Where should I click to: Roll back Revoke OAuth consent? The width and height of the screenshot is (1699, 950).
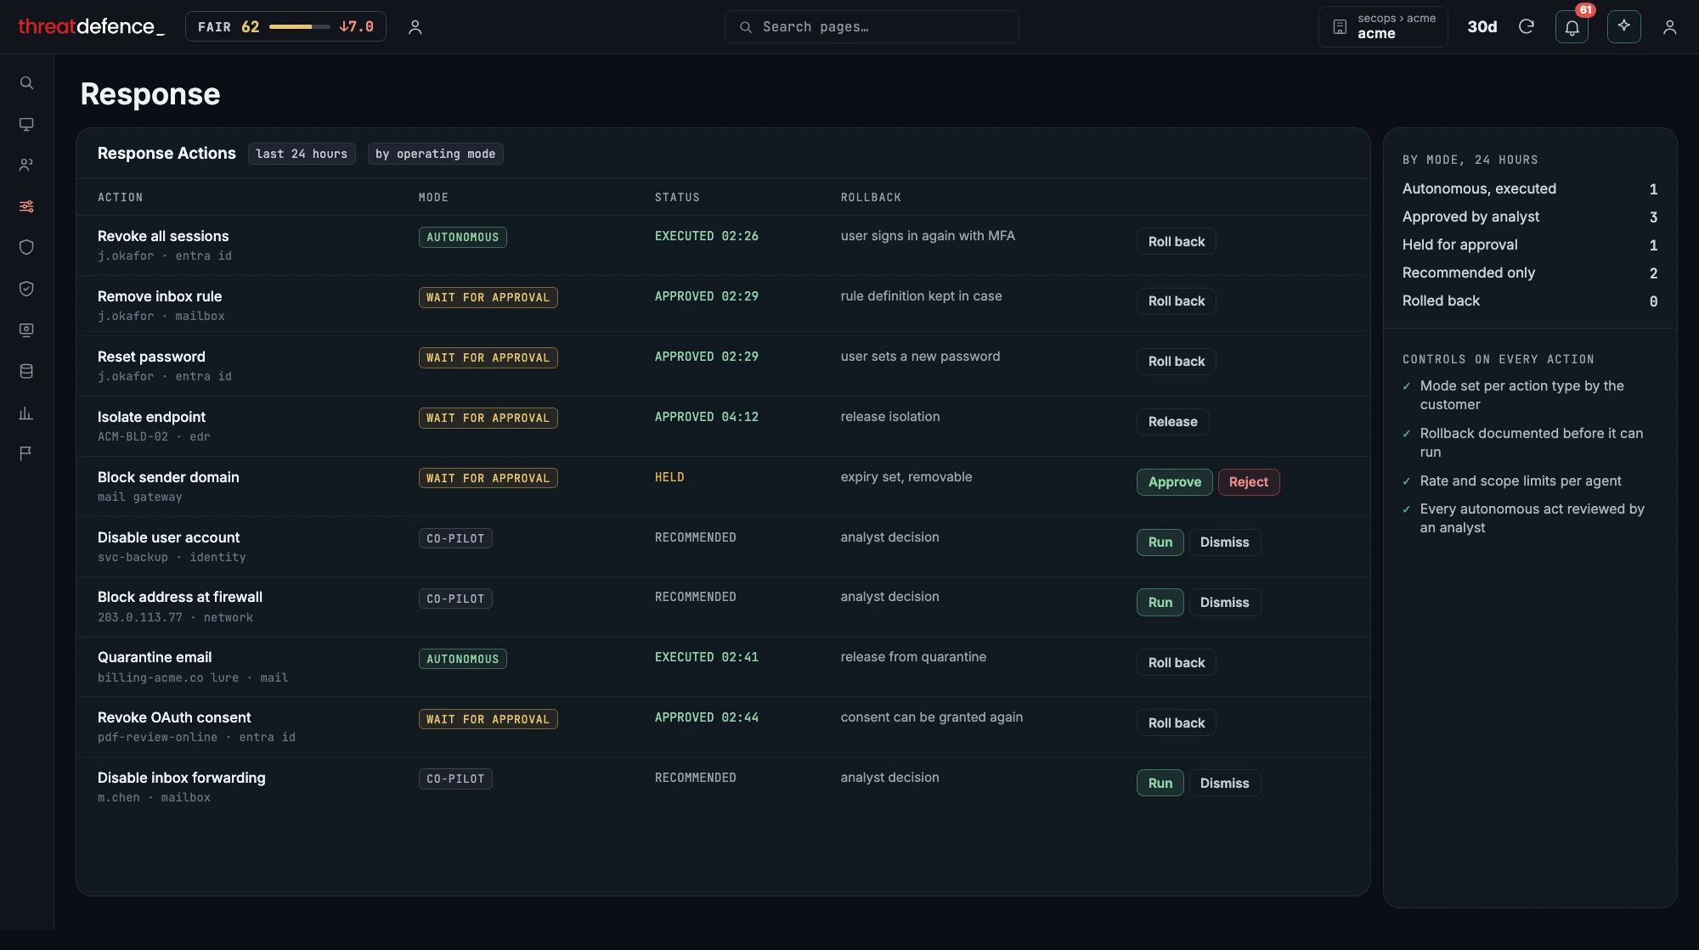tap(1176, 723)
